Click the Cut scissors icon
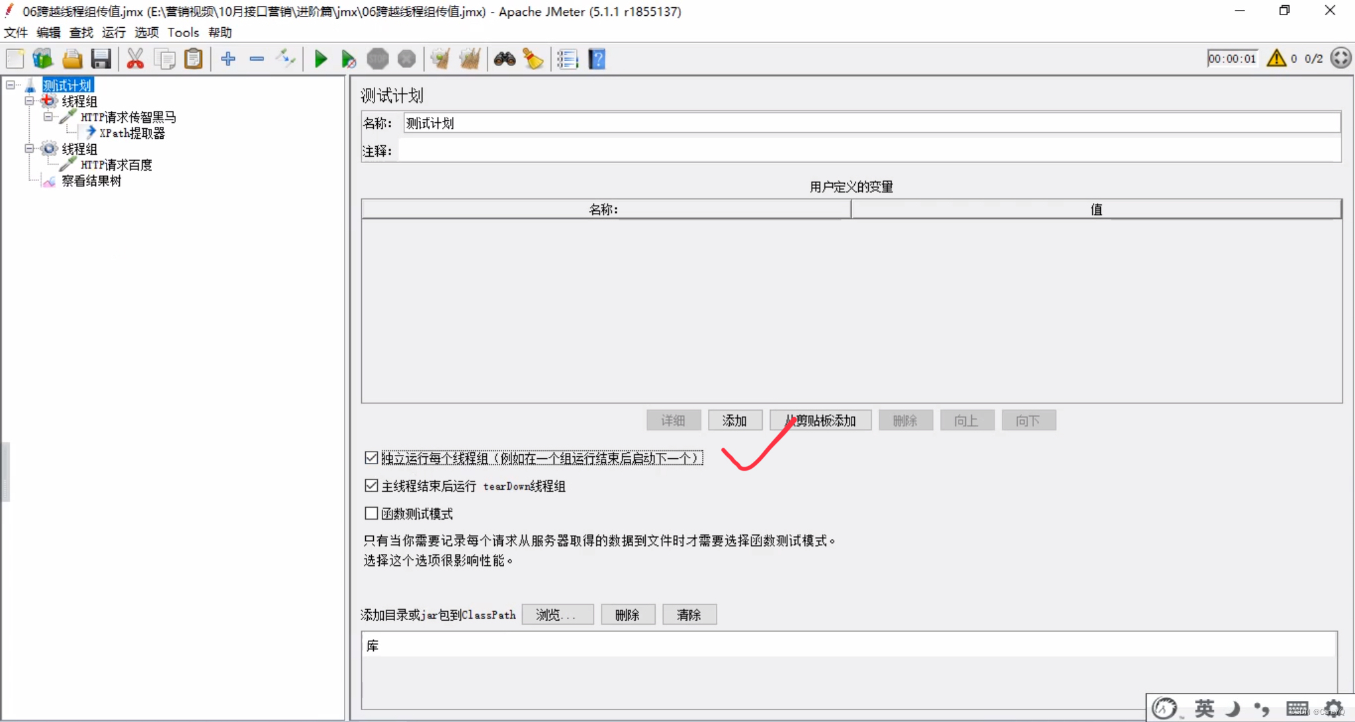Image resolution: width=1355 pixels, height=722 pixels. tap(135, 59)
